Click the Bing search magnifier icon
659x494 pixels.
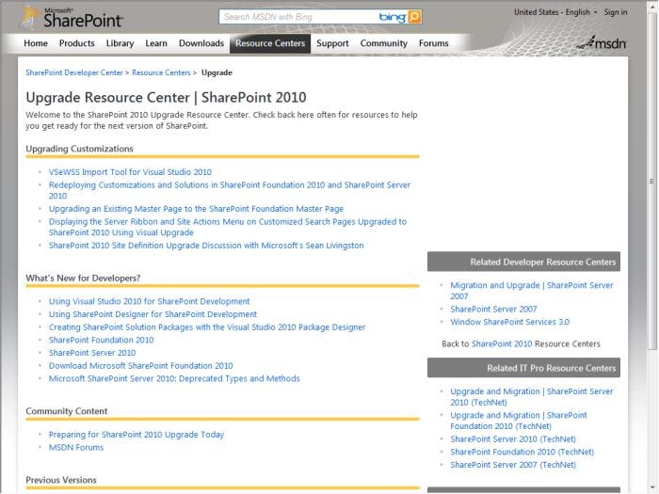point(414,17)
